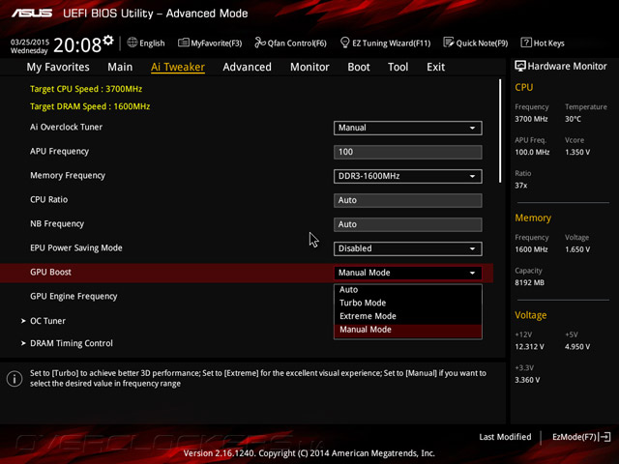Click the memory capacity 8192 MB value
The height and width of the screenshot is (464, 619).
pos(529,283)
